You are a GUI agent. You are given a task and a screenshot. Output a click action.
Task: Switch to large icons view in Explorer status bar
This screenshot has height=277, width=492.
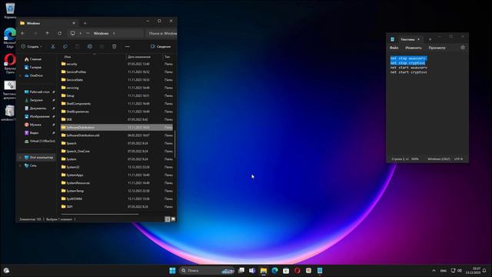(173, 219)
